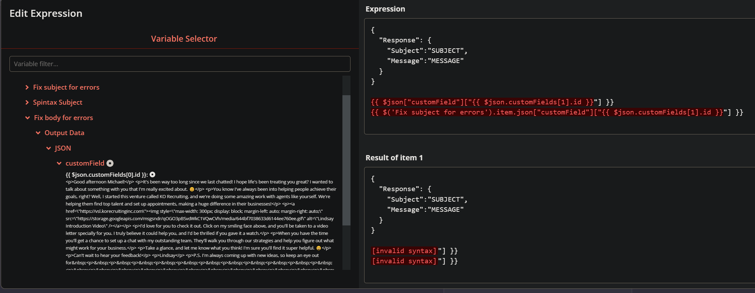The image size is (755, 293).
Task: Expand the Spintax Subject node arrow
Action: [27, 103]
